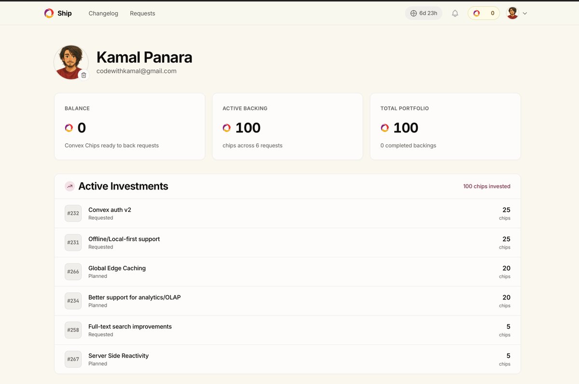This screenshot has width=579, height=384.
Task: Expand the account dropdown chevron
Action: click(525, 14)
